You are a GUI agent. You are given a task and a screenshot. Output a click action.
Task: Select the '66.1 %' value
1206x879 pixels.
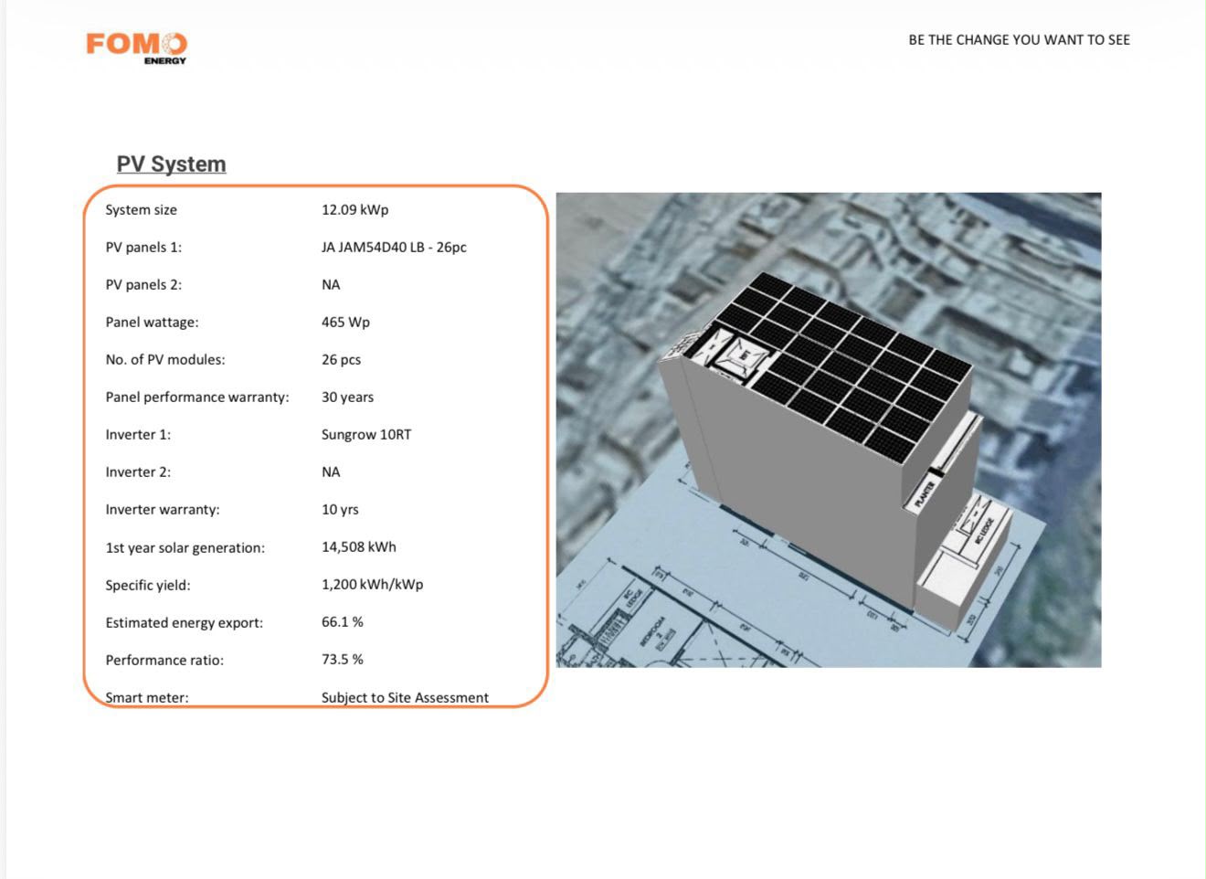click(343, 622)
